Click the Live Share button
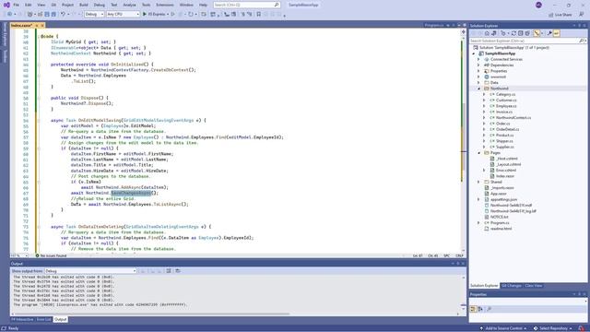Image resolution: width=590 pixels, height=332 pixels. 560,15
